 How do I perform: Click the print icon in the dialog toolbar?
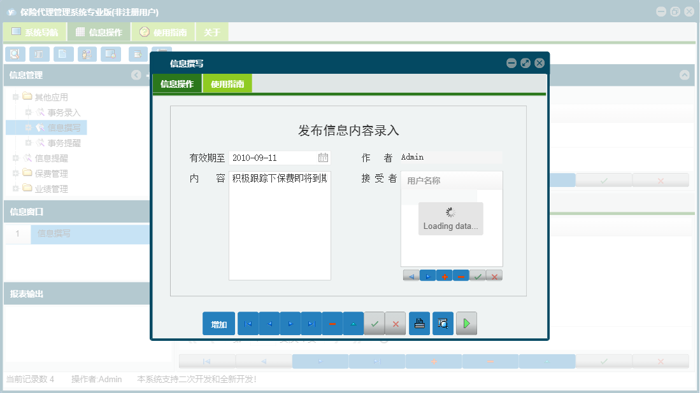pos(419,323)
